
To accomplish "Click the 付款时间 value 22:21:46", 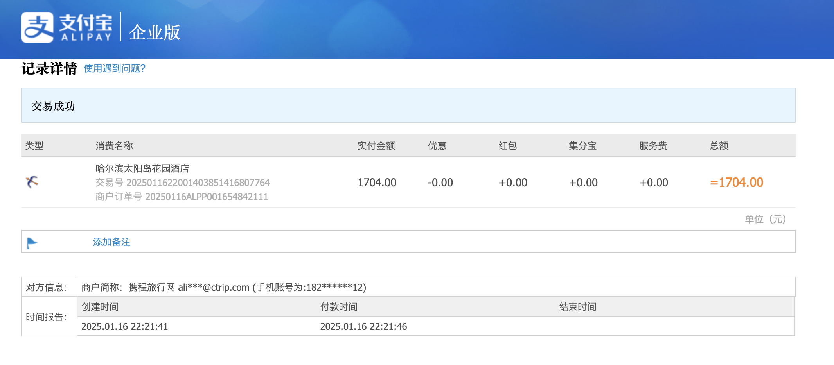I will pos(363,326).
